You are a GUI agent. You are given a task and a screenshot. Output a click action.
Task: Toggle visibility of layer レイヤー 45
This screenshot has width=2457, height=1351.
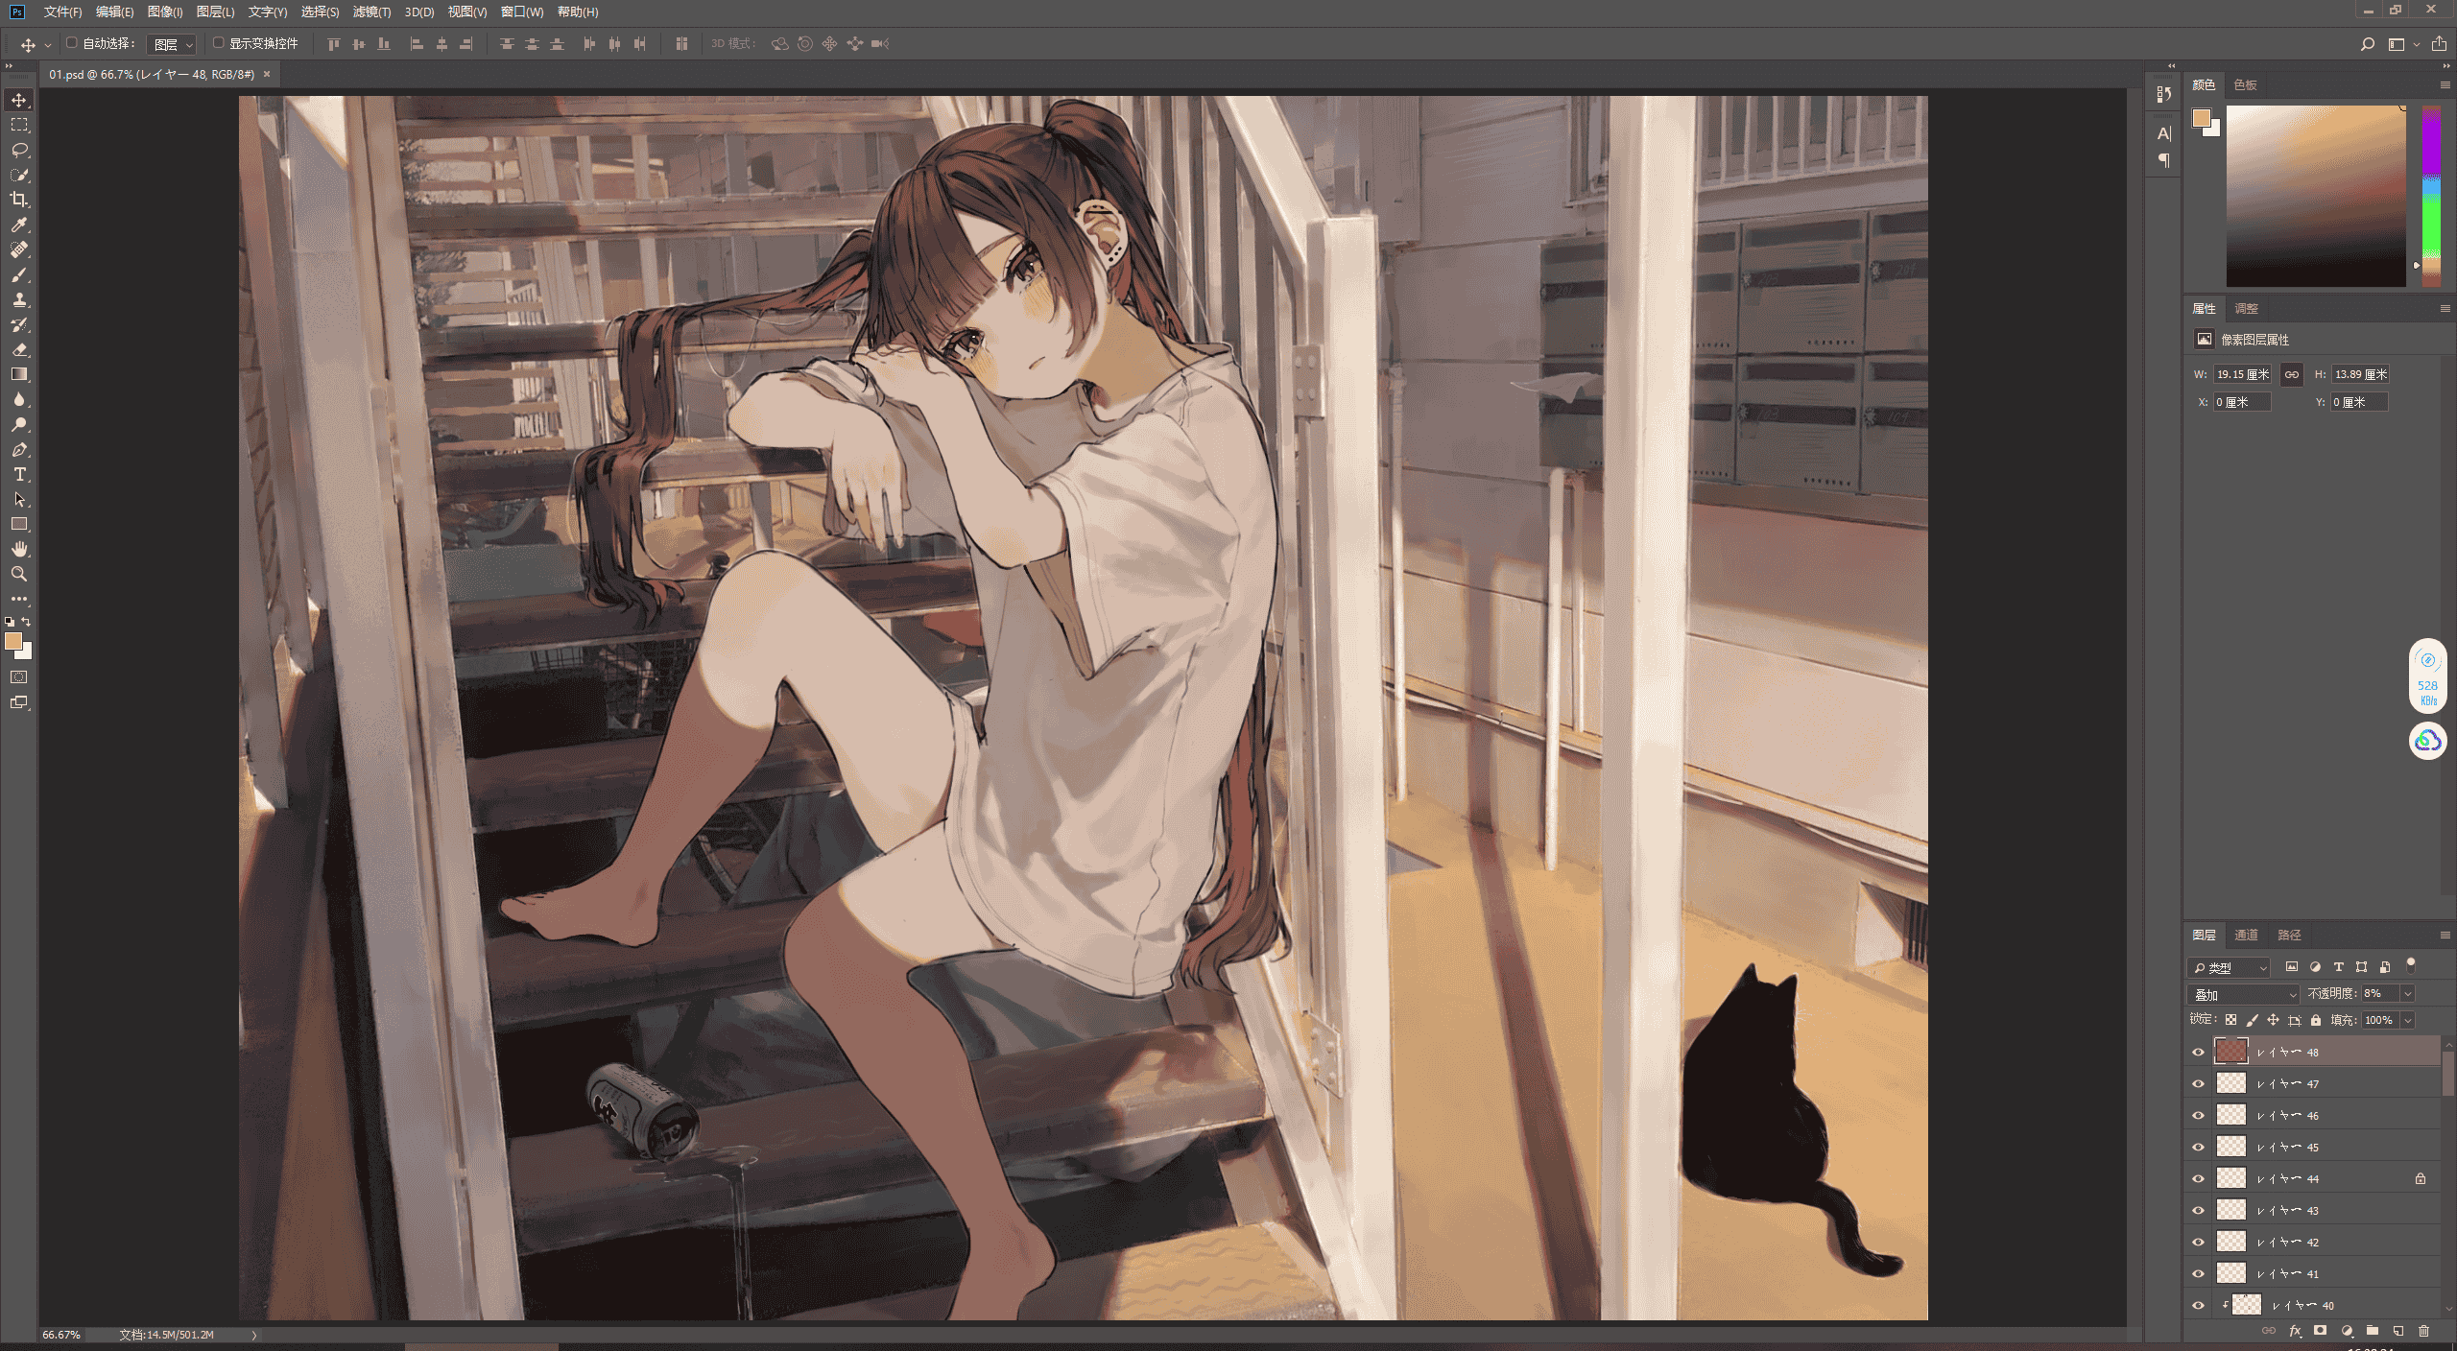2198,1147
